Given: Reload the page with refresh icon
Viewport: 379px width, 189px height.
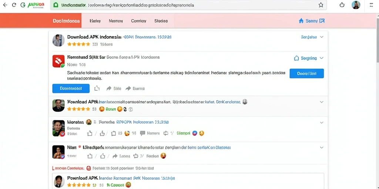Looking at the screenshot, I should click(x=14, y=5).
